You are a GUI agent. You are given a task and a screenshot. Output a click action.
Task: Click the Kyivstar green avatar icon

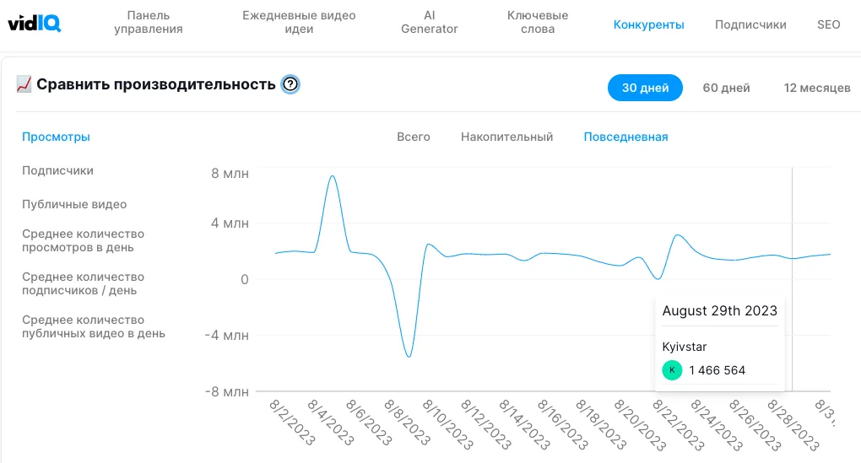pyautogui.click(x=672, y=370)
